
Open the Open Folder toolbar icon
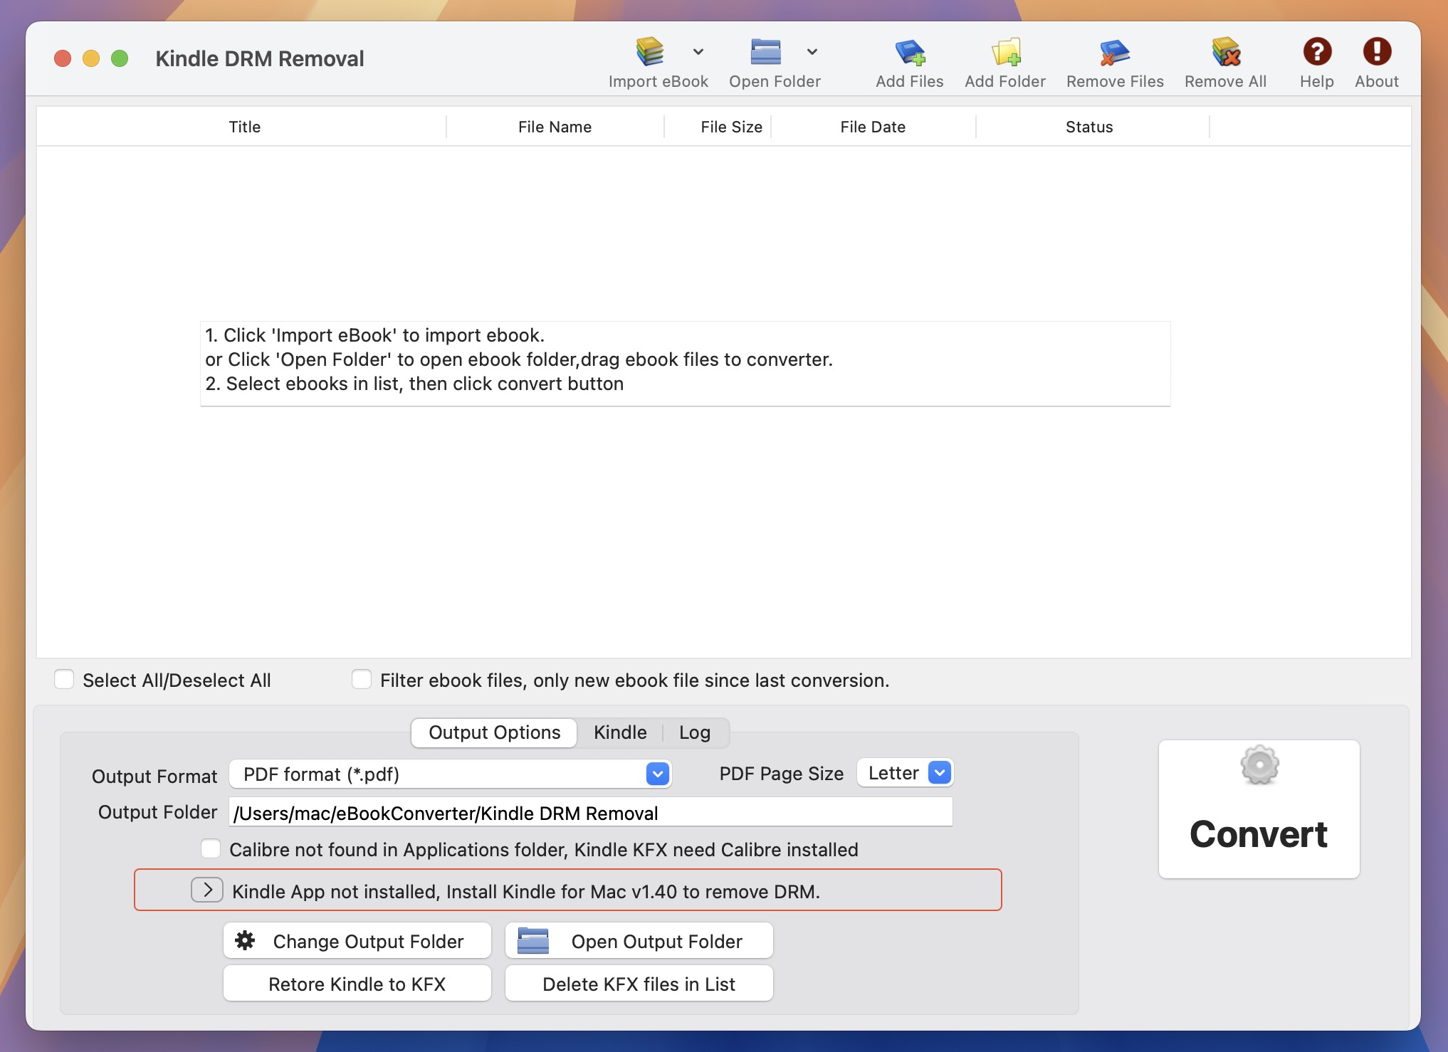click(x=765, y=52)
